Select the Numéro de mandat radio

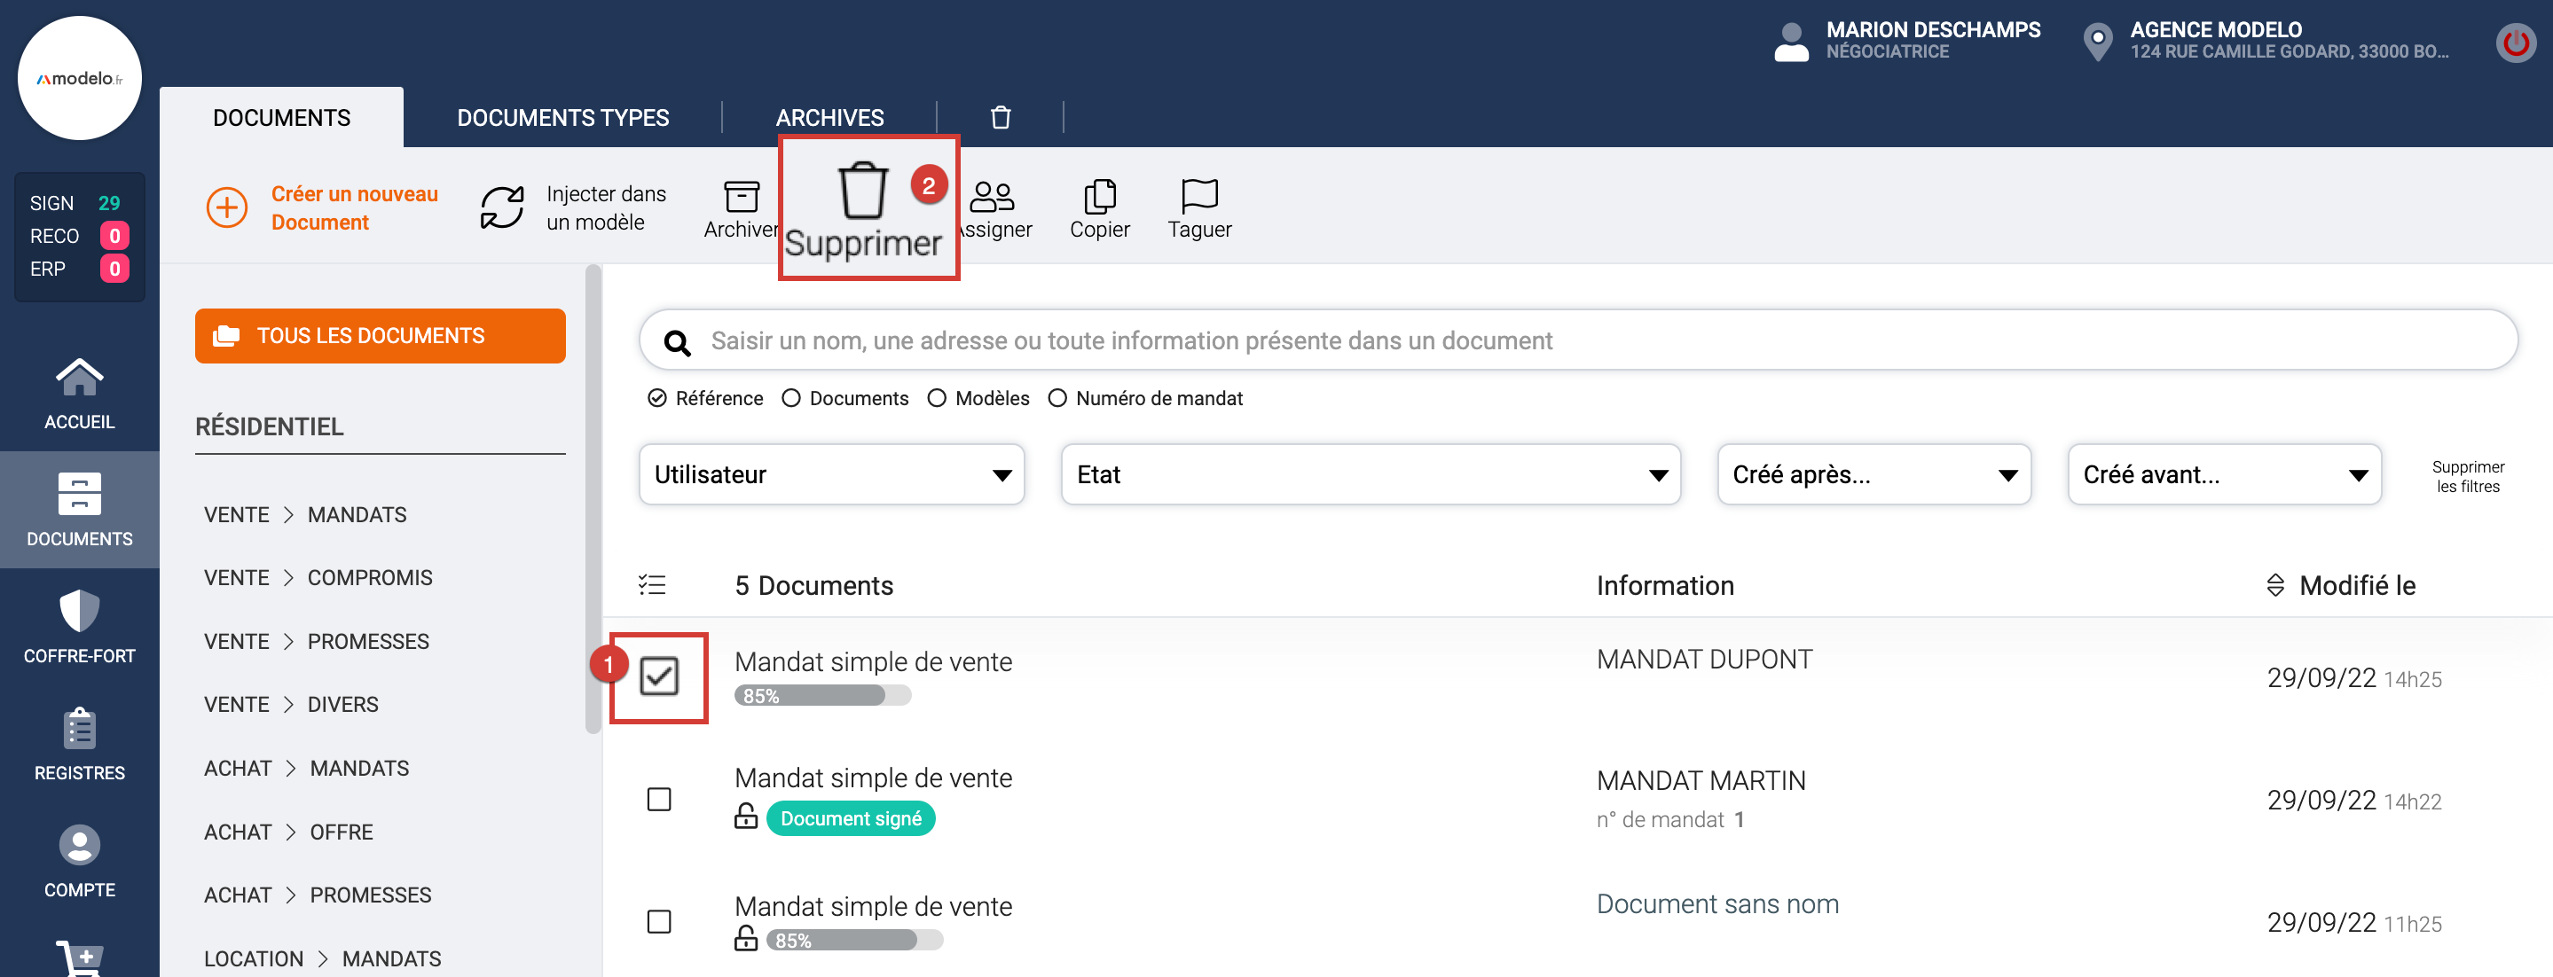point(1057,397)
